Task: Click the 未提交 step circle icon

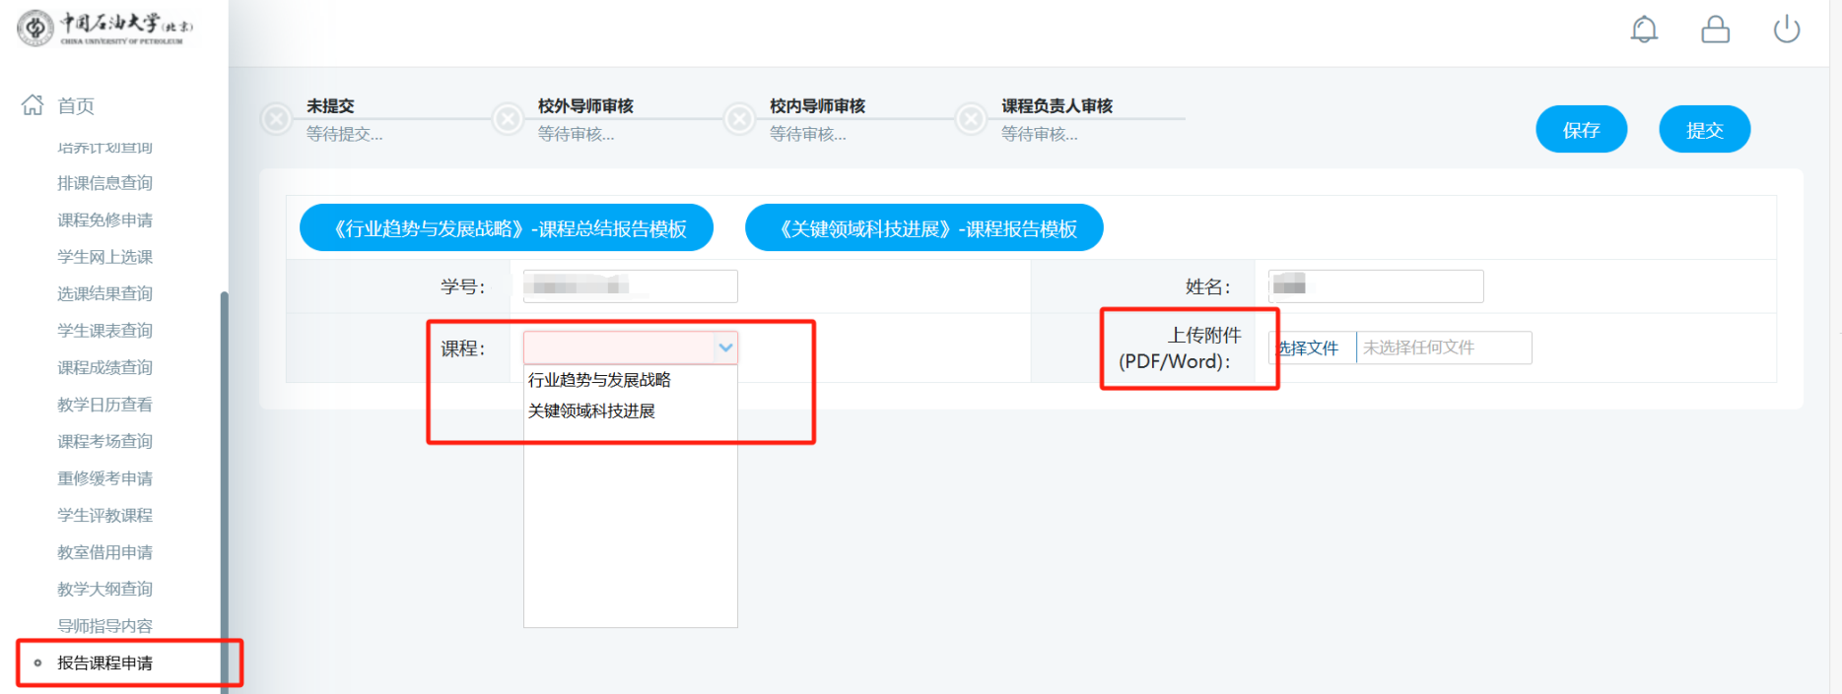Action: (276, 119)
